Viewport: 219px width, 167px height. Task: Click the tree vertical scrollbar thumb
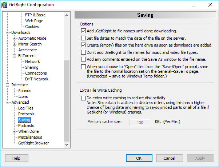pyautogui.click(x=67, y=101)
